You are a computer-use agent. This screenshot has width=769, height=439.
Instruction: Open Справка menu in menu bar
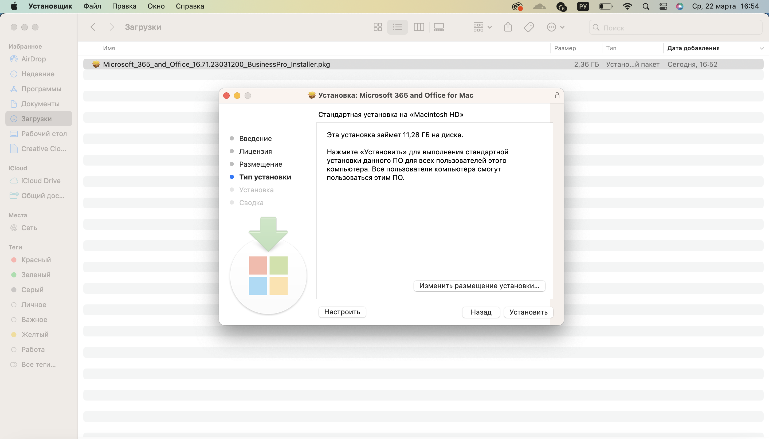click(x=190, y=6)
